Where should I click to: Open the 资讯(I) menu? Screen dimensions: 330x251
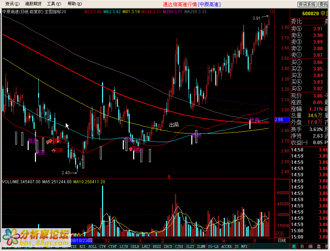(x=12, y=4)
